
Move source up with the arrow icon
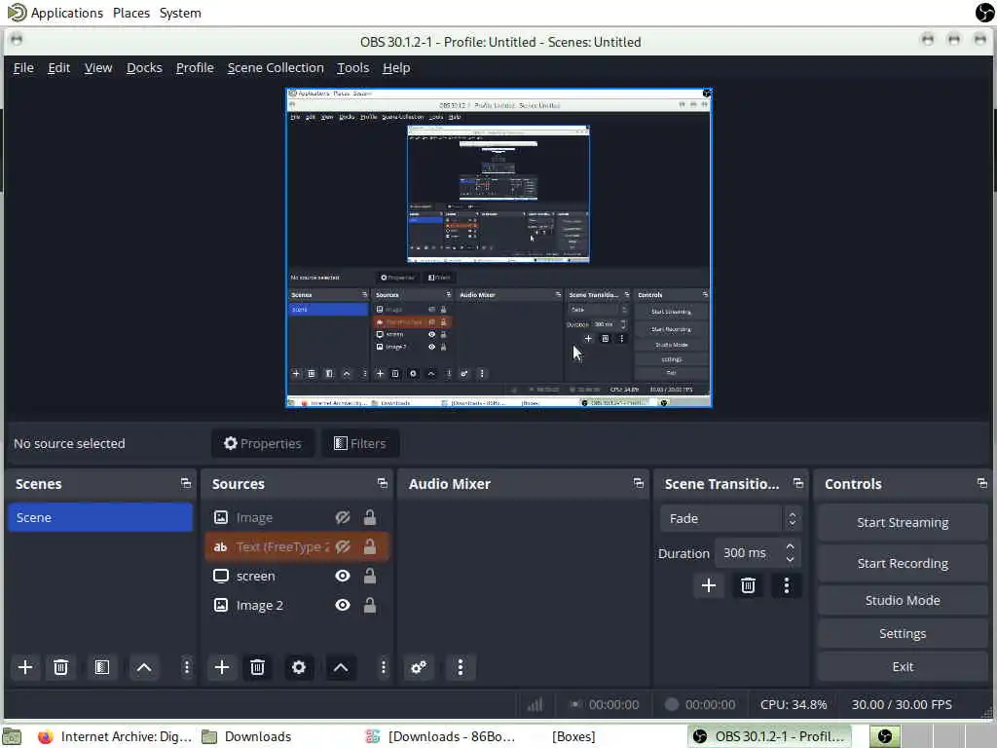[341, 667]
